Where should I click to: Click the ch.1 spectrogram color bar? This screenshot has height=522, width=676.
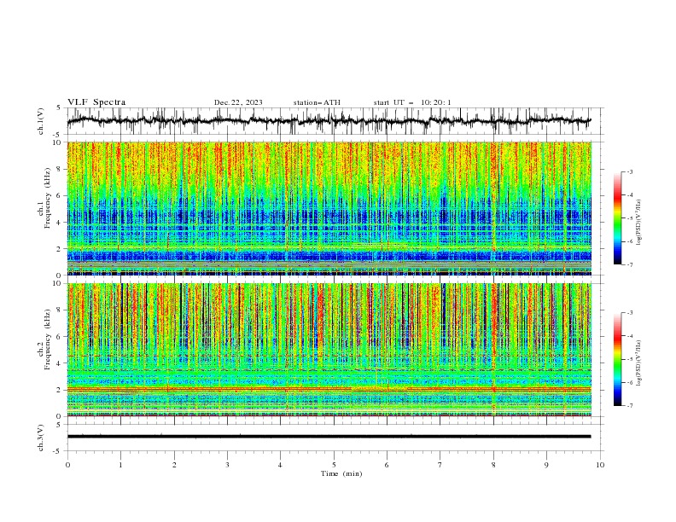click(617, 218)
